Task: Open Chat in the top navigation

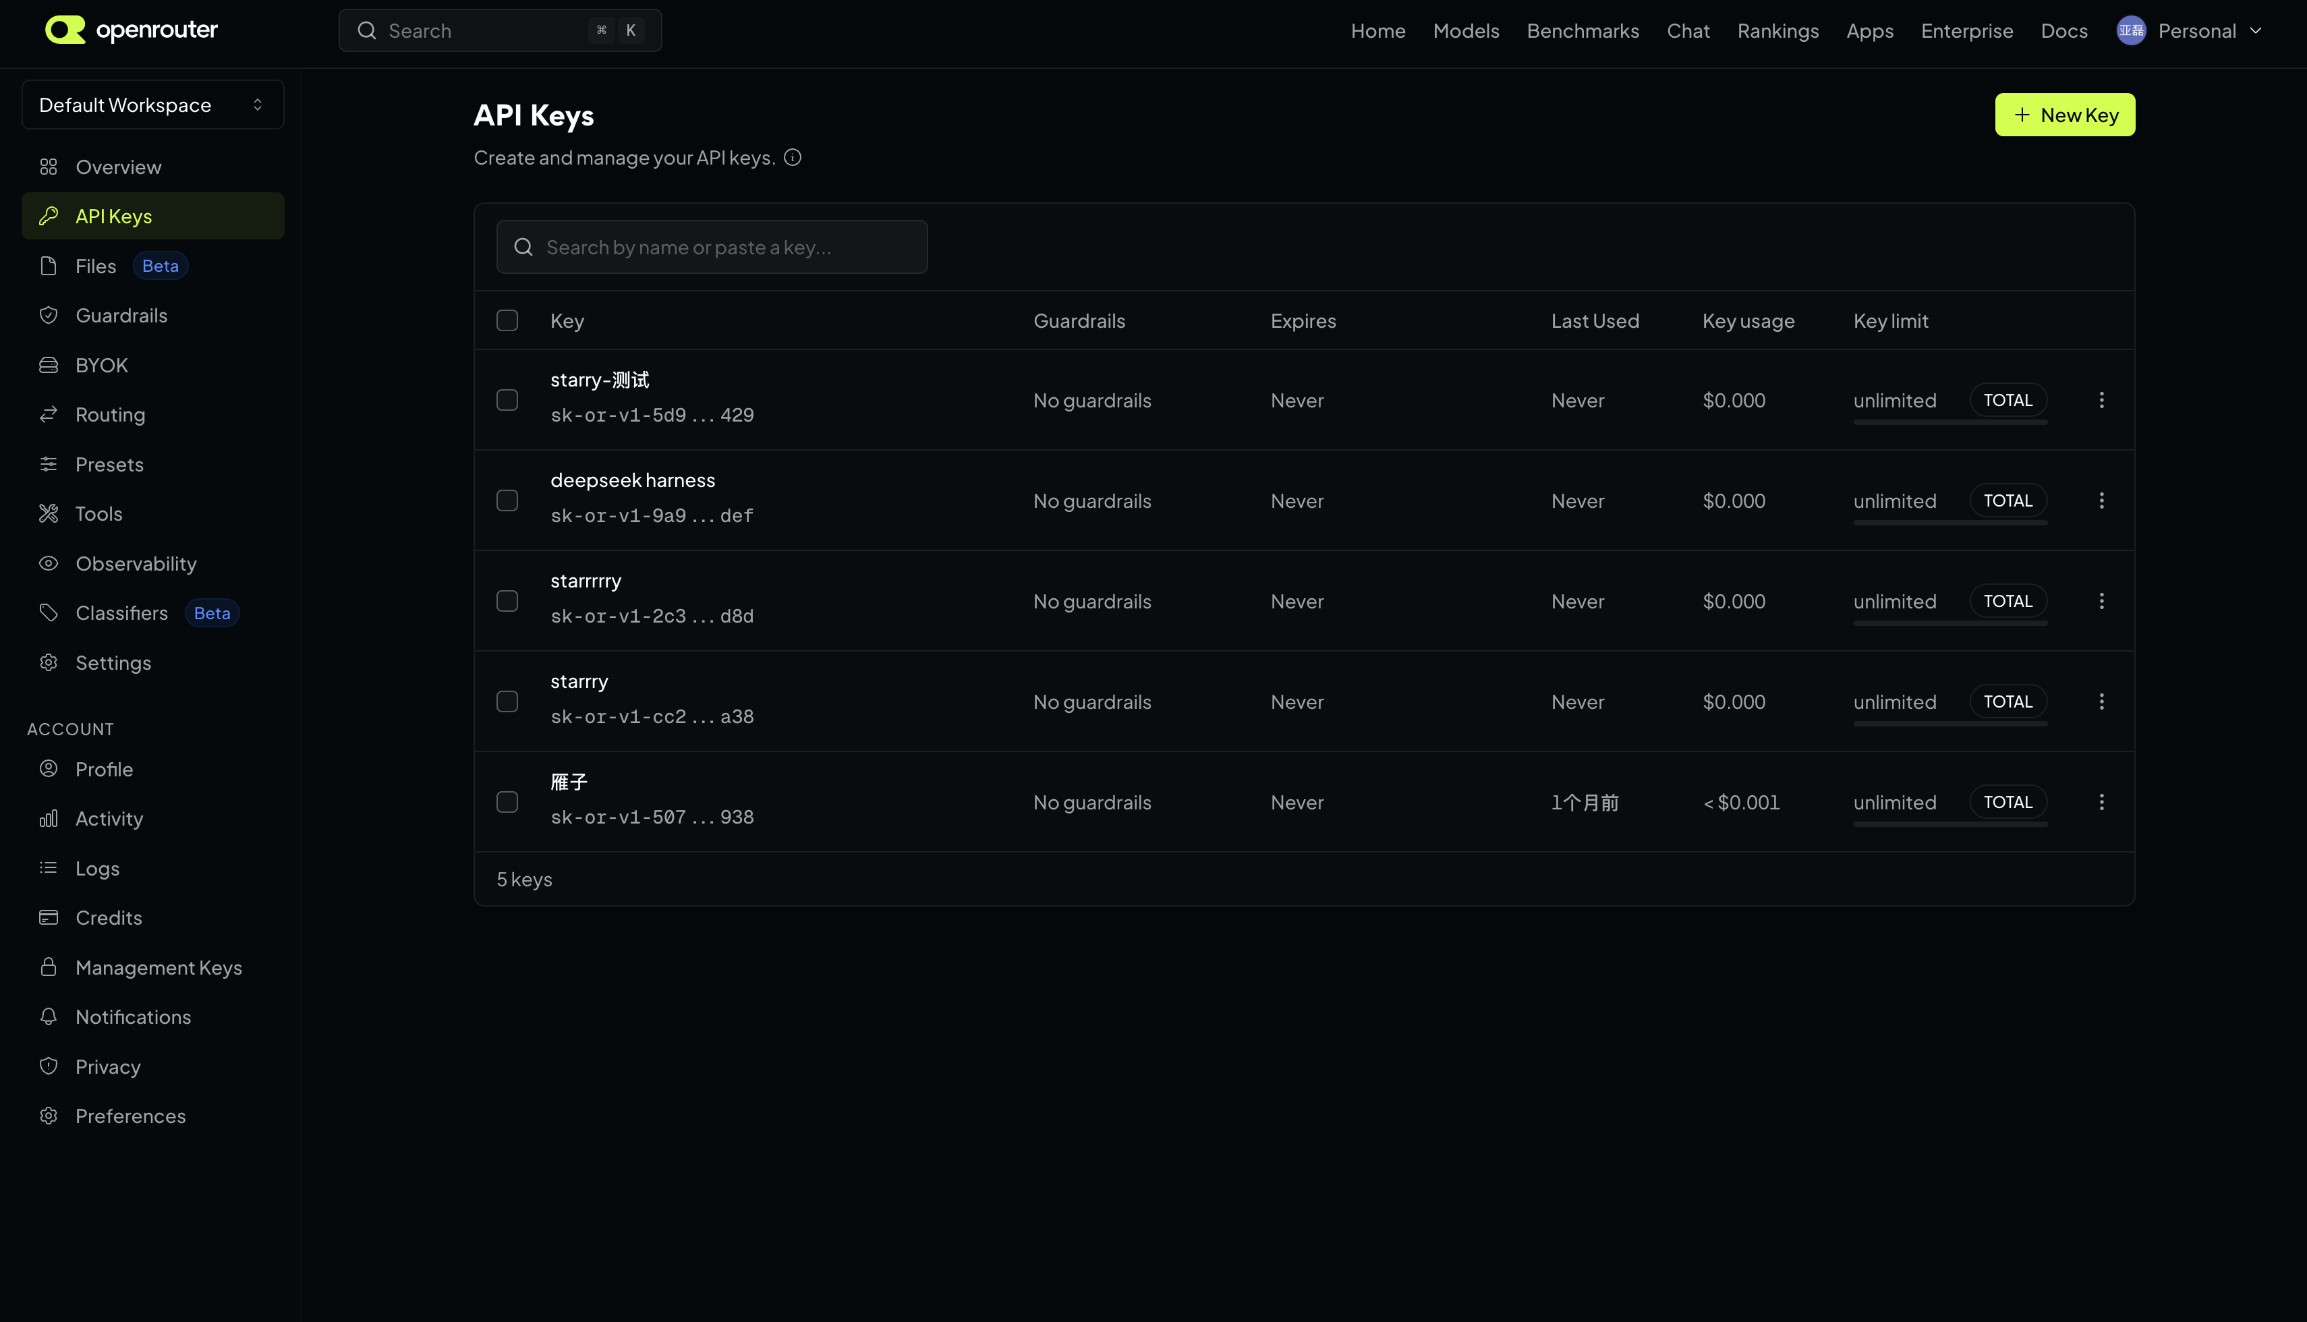Action: 1688,31
